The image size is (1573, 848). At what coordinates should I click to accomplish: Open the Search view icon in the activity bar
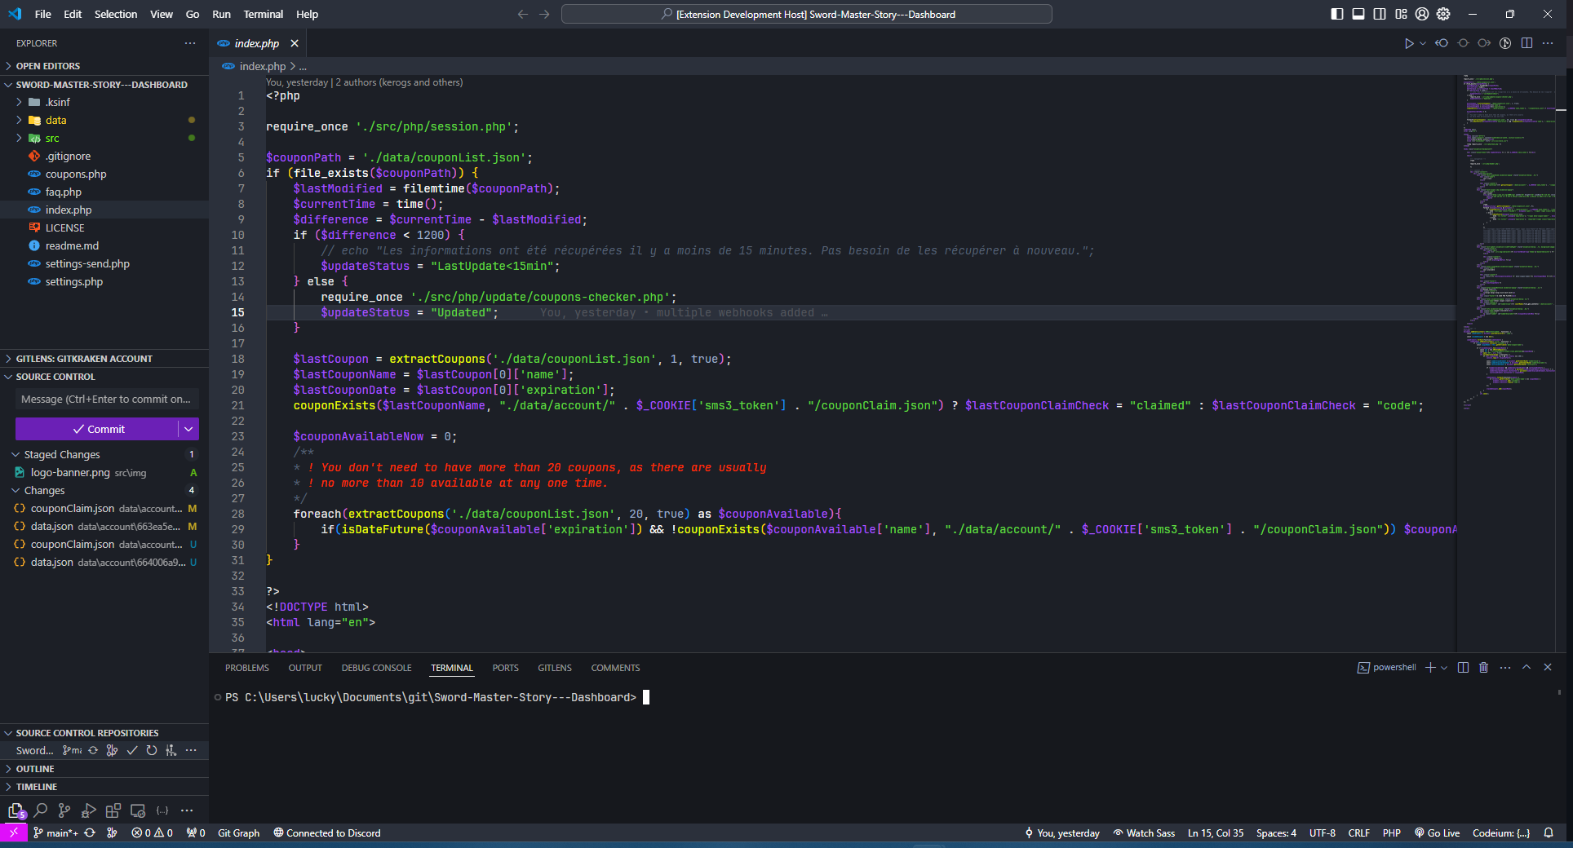click(40, 810)
